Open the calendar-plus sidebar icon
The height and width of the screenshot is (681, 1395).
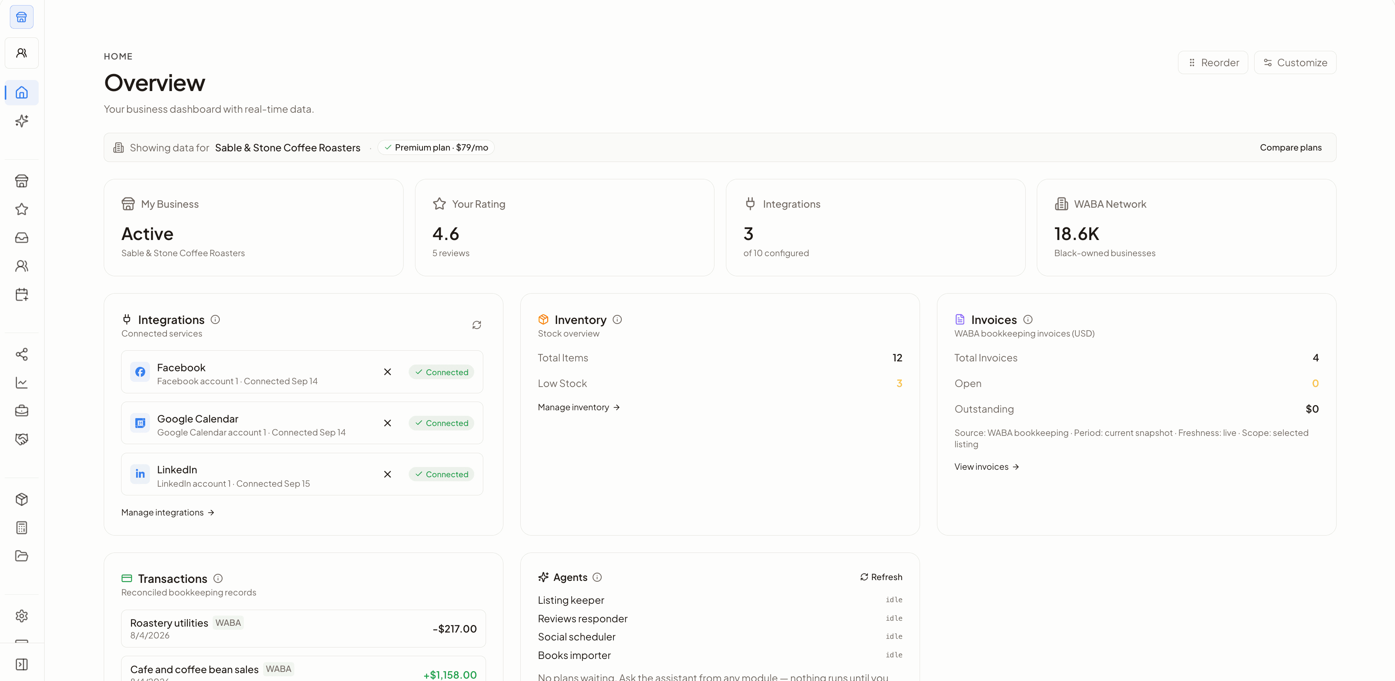[x=22, y=294]
